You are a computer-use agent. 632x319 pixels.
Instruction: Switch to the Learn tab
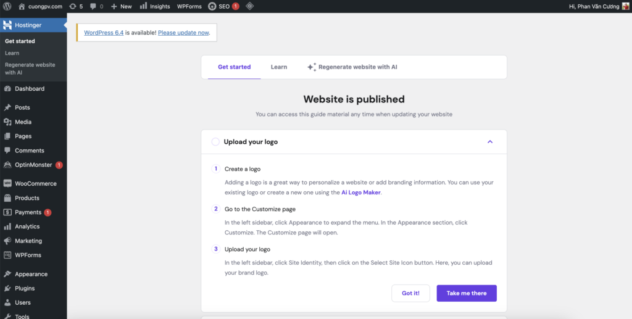click(279, 67)
